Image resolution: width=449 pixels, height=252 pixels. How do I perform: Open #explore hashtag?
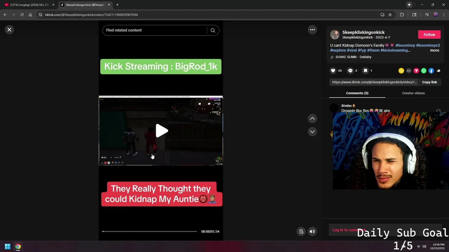(x=338, y=50)
